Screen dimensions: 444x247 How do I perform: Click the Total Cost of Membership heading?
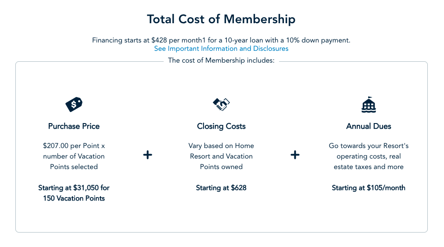(221, 19)
